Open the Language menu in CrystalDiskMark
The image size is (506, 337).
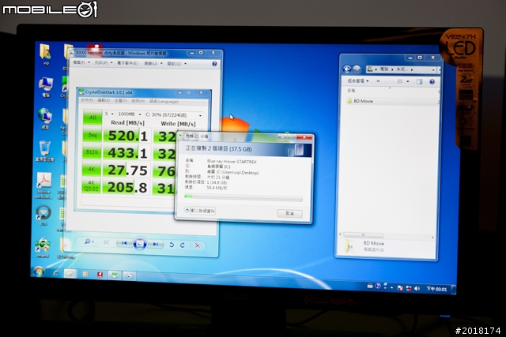pos(164,101)
